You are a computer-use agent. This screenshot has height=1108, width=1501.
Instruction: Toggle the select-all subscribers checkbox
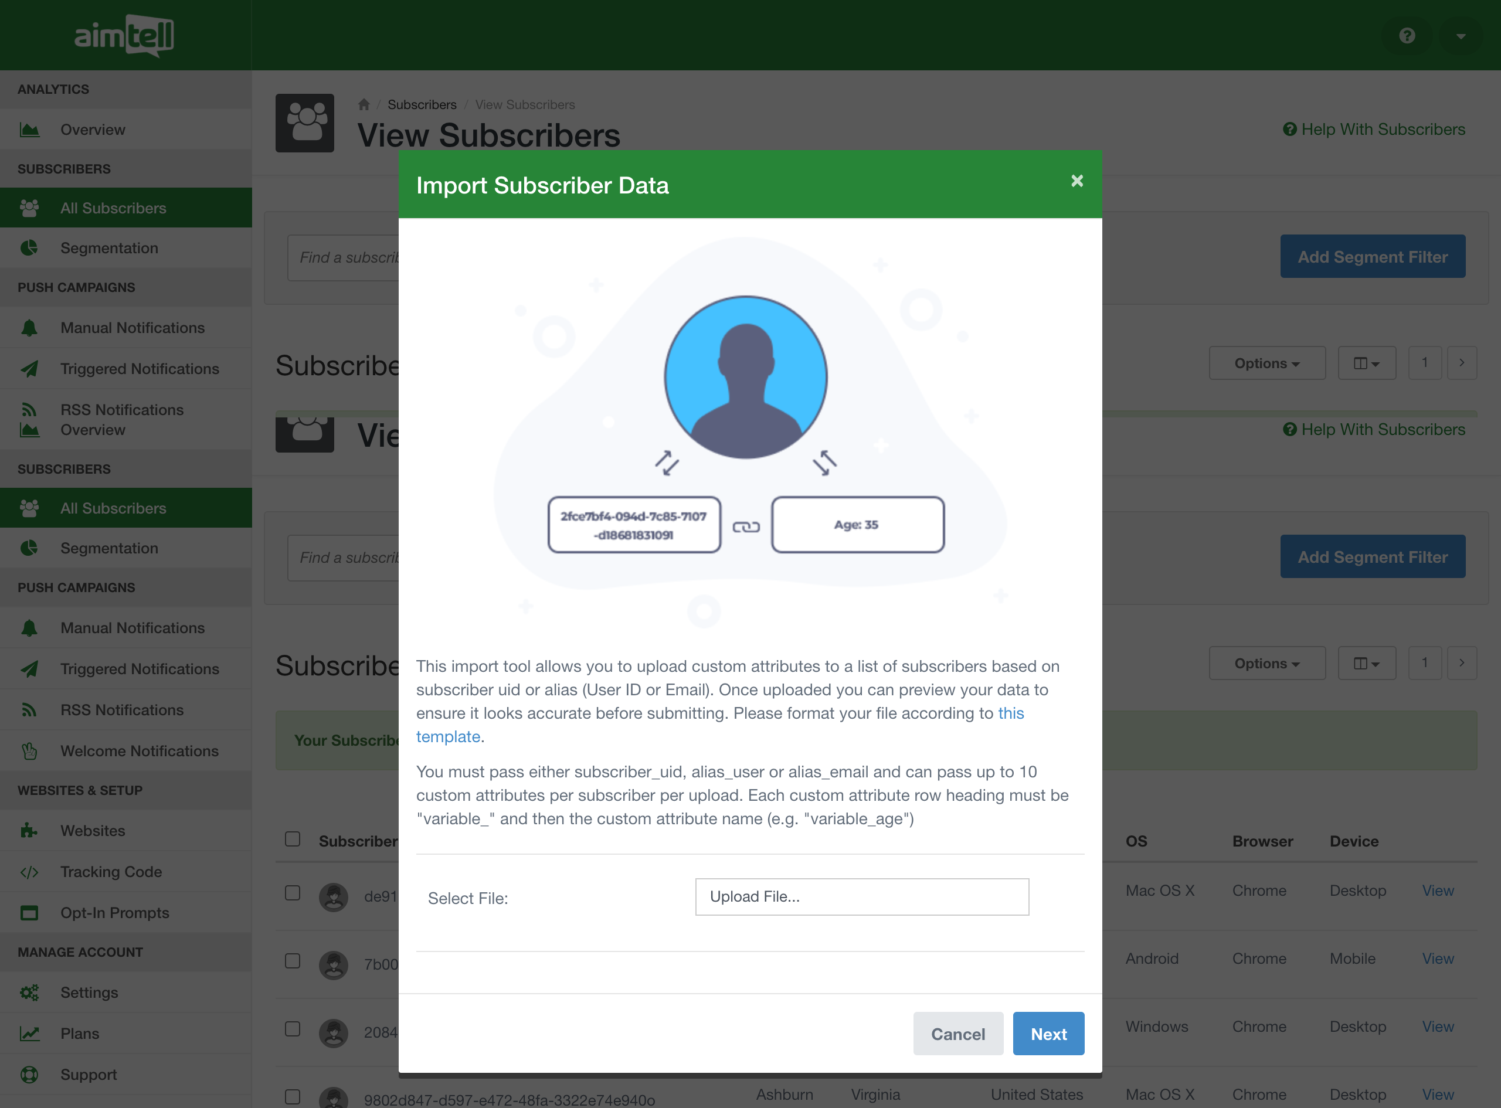[293, 839]
